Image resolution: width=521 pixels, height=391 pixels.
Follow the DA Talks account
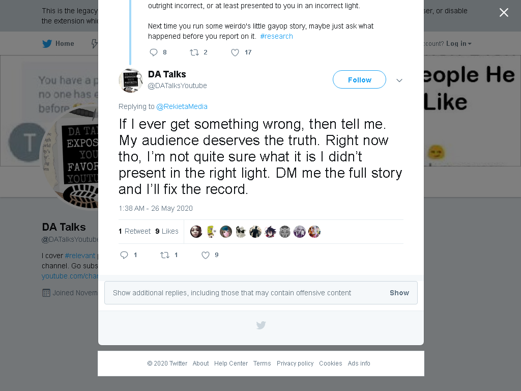[x=360, y=79]
